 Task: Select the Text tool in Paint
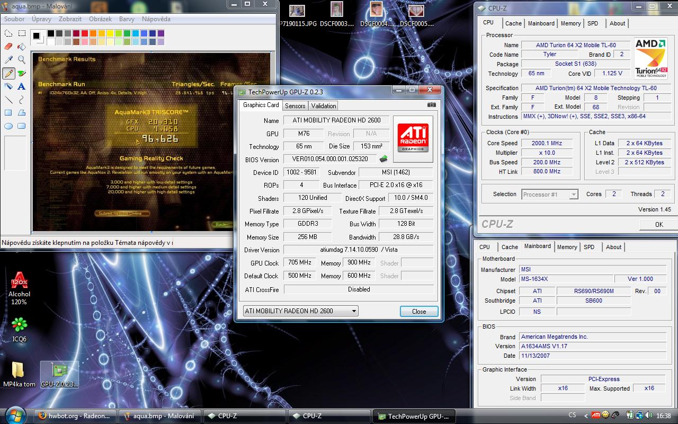(x=22, y=86)
